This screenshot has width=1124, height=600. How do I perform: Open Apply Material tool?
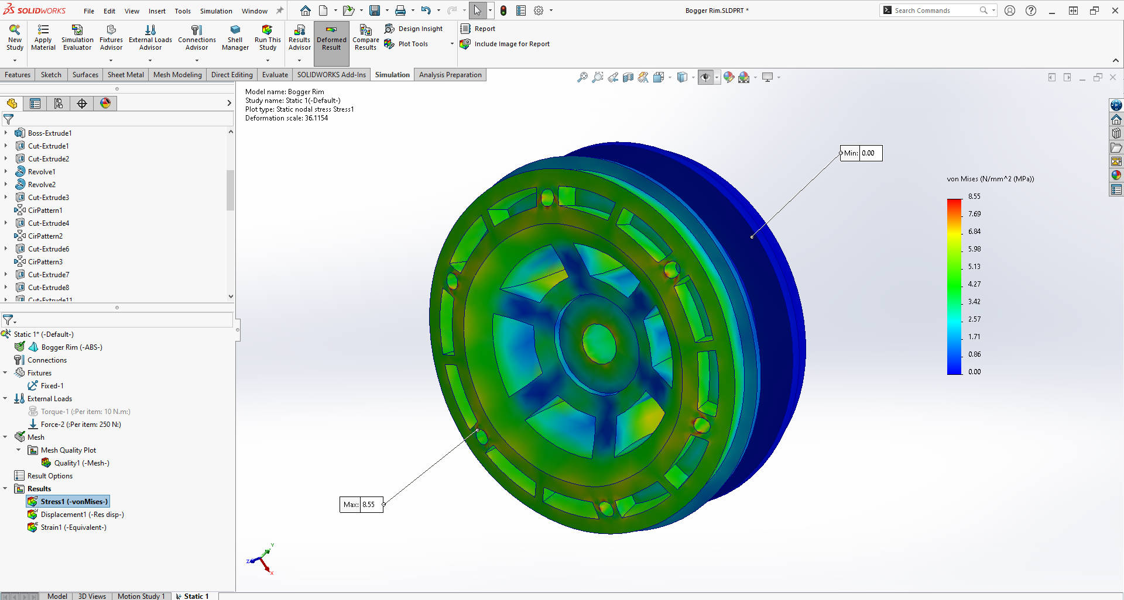point(43,30)
